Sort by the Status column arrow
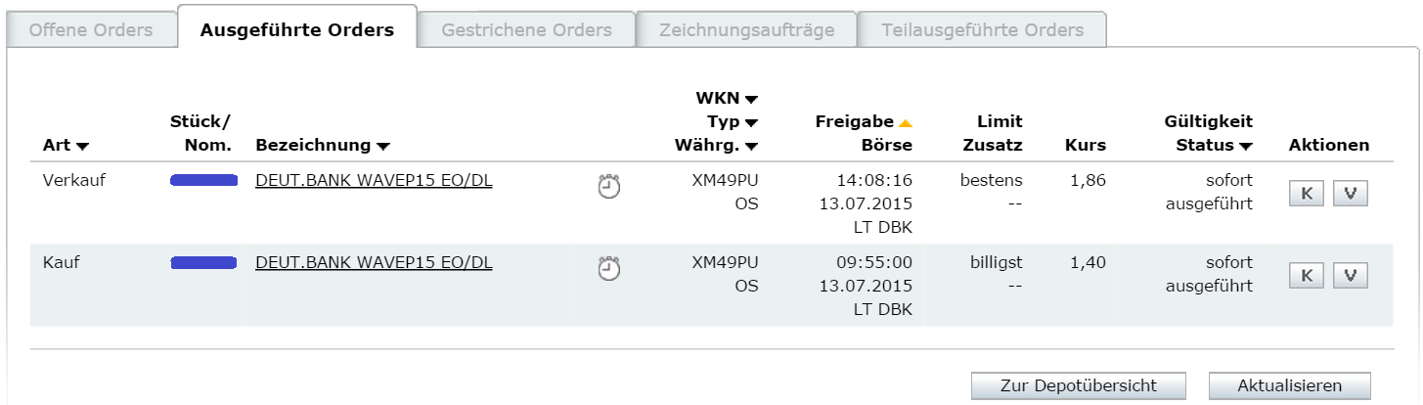Screen dimensions: 1423x405 pos(1245,147)
